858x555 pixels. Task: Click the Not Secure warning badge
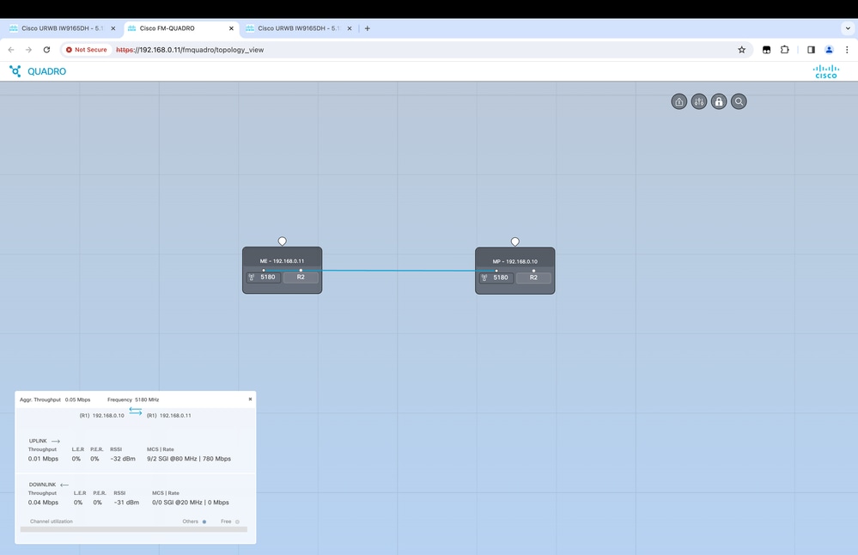87,50
